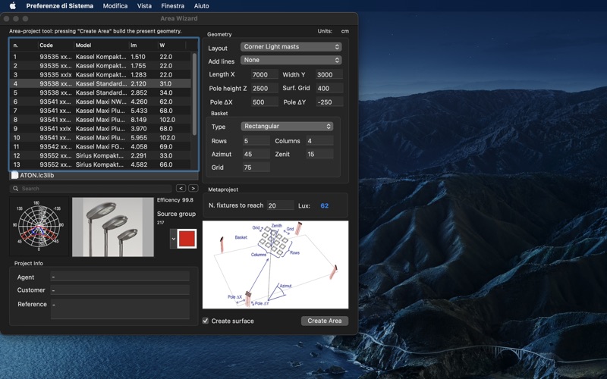This screenshot has height=379, width=607.
Task: Click the Efficency 99.8 value
Action: [187, 200]
